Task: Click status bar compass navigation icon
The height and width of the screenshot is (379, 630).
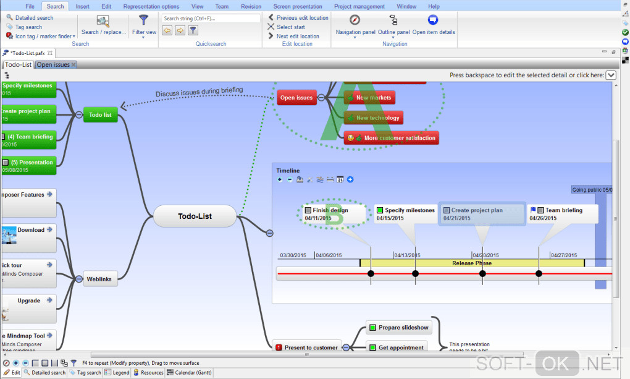Action: point(6,363)
